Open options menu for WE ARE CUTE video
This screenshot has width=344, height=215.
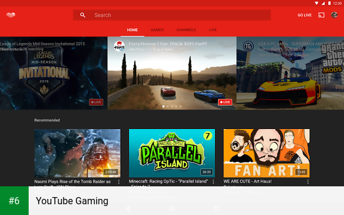[x=308, y=182]
